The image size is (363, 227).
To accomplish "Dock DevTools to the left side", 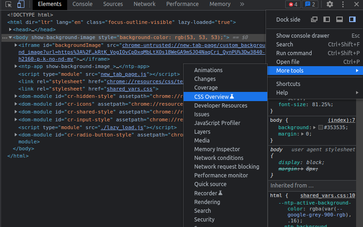I will tap(327, 19).
